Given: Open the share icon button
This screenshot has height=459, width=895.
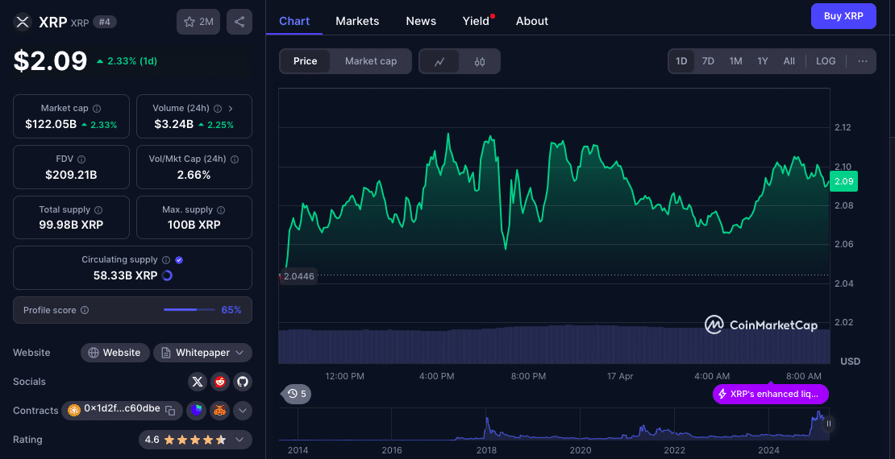Looking at the screenshot, I should click(239, 23).
